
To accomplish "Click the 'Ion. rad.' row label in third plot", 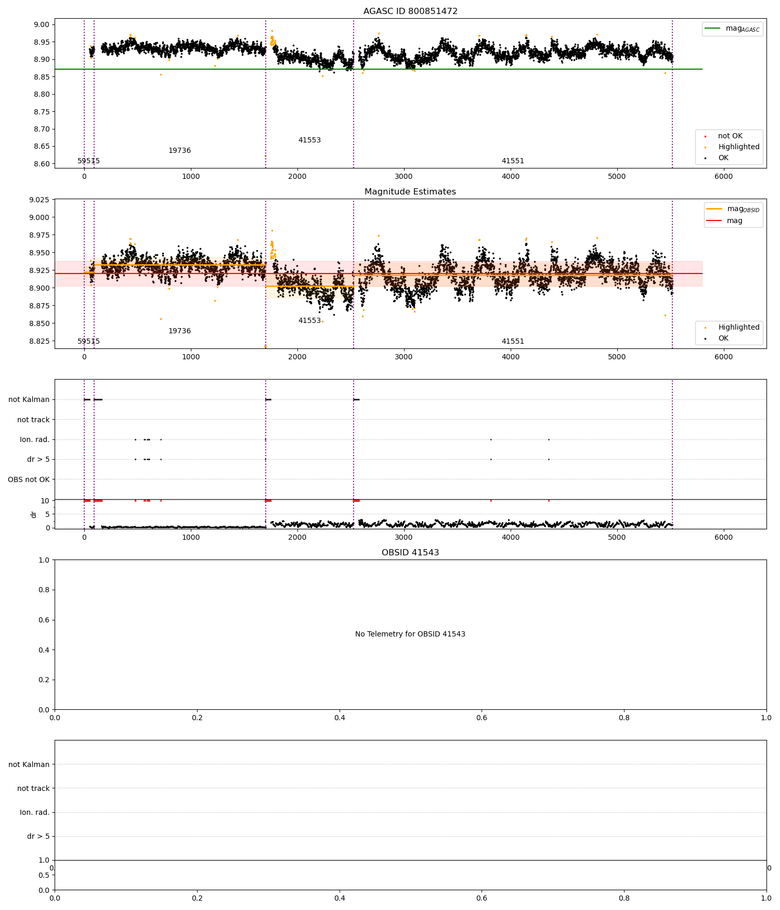I will coord(35,440).
